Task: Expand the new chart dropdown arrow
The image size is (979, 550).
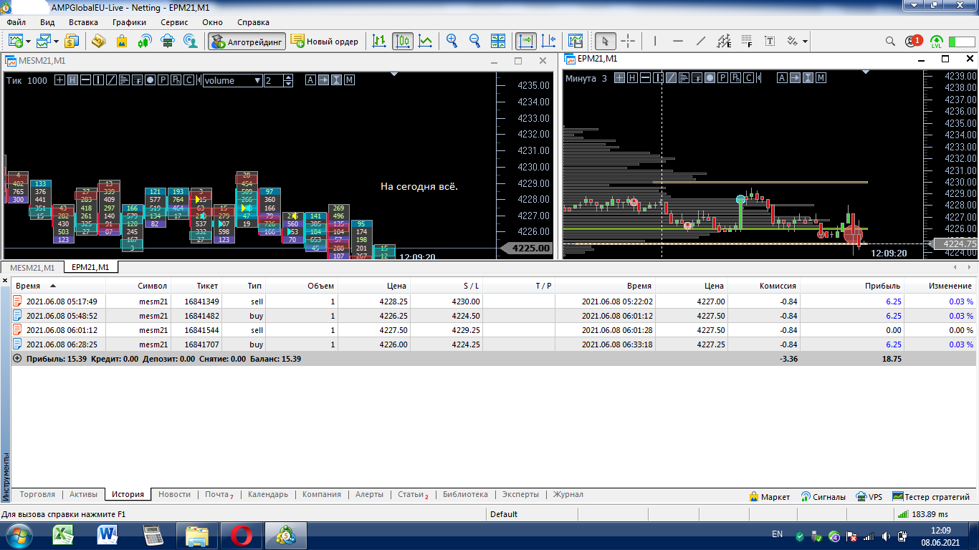Action: point(28,42)
